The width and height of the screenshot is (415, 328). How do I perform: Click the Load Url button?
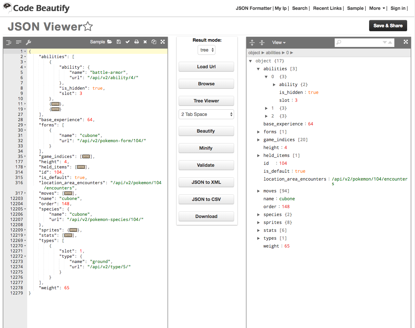(206, 67)
